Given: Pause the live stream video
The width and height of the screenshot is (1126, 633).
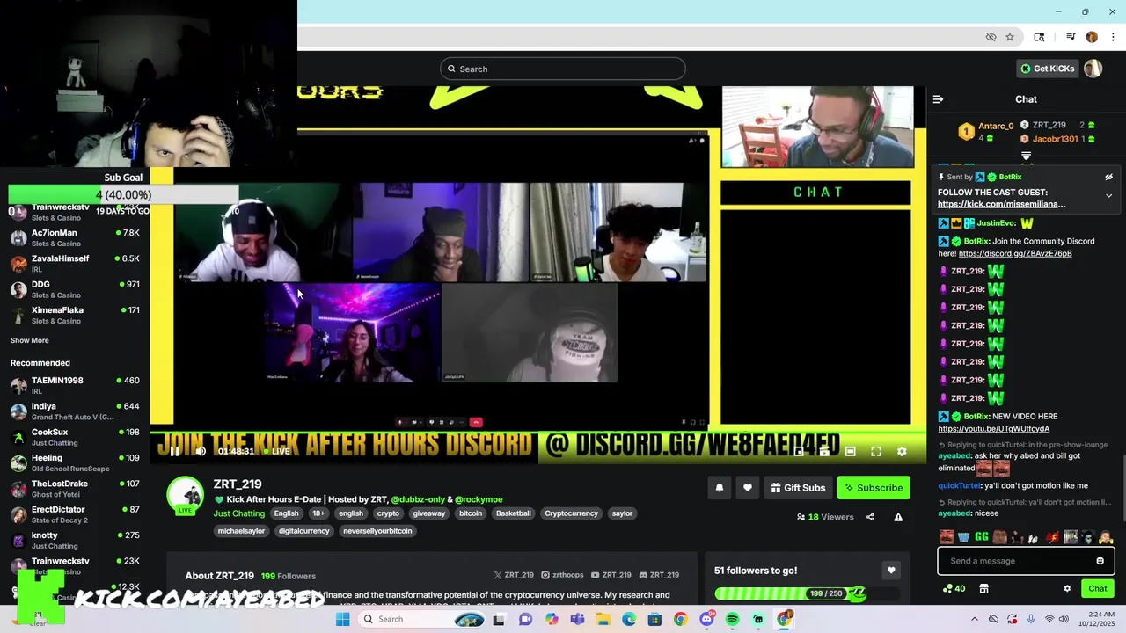Looking at the screenshot, I should point(175,451).
